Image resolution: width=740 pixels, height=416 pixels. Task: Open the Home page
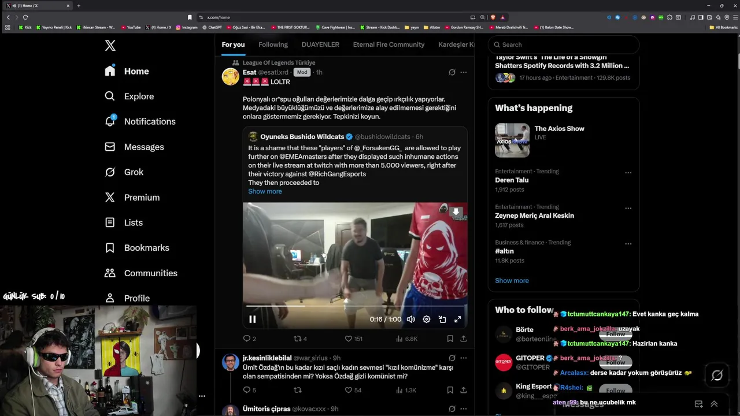[x=127, y=71]
